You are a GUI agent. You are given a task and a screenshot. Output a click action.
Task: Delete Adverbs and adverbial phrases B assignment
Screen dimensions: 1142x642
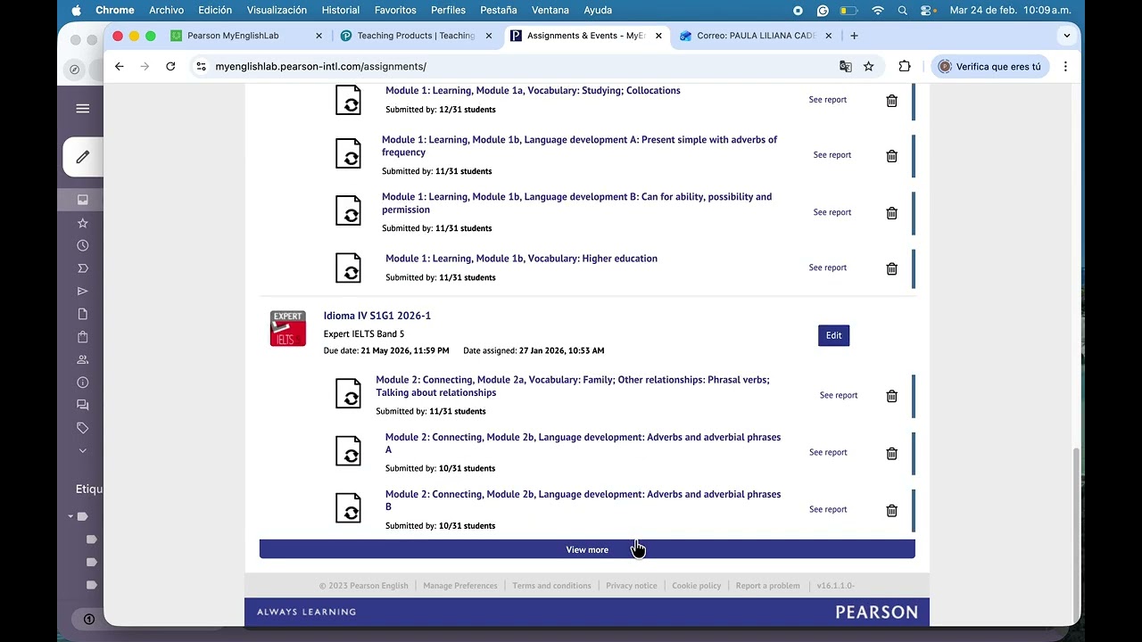[x=891, y=510]
